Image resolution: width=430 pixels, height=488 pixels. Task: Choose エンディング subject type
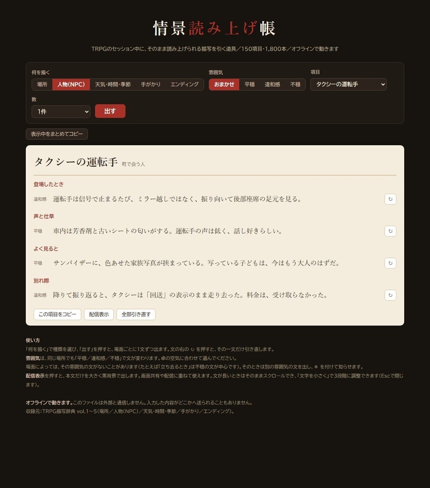[x=185, y=84]
